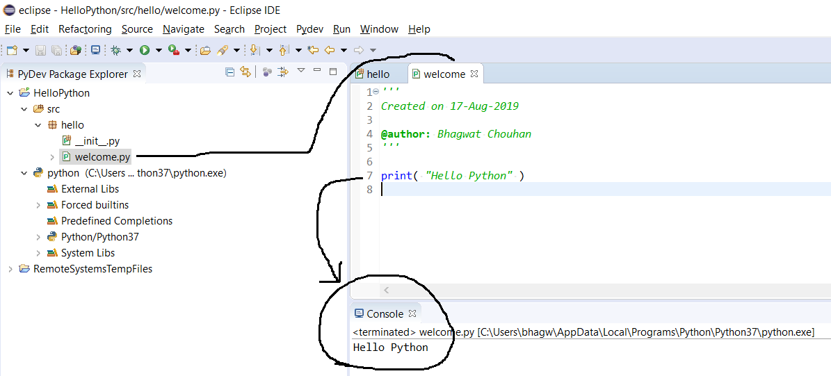Screen dimensions: 831x376
Task: Open the Package Explorer View Menu triangle
Action: [301, 70]
